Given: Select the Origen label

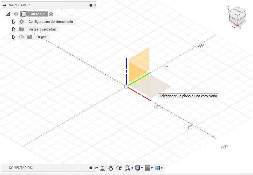Looking at the screenshot, I should tap(42, 37).
